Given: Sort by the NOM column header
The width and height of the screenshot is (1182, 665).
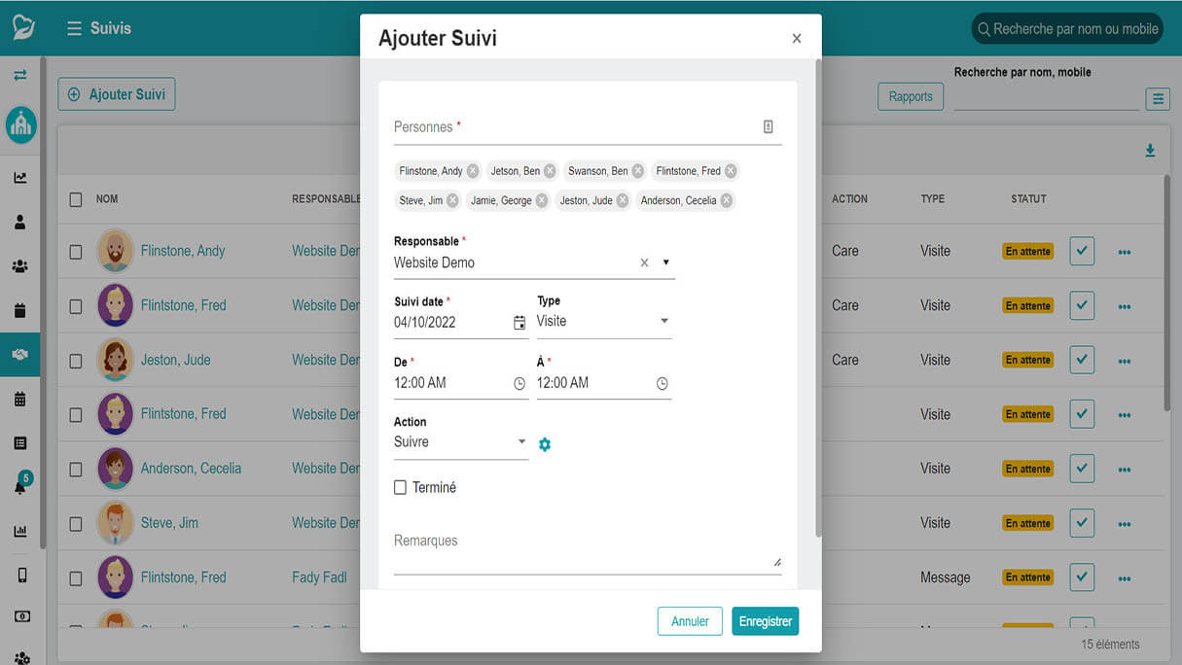Looking at the screenshot, I should tap(107, 199).
